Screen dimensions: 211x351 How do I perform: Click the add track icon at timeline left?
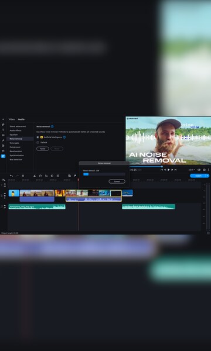[4, 180]
